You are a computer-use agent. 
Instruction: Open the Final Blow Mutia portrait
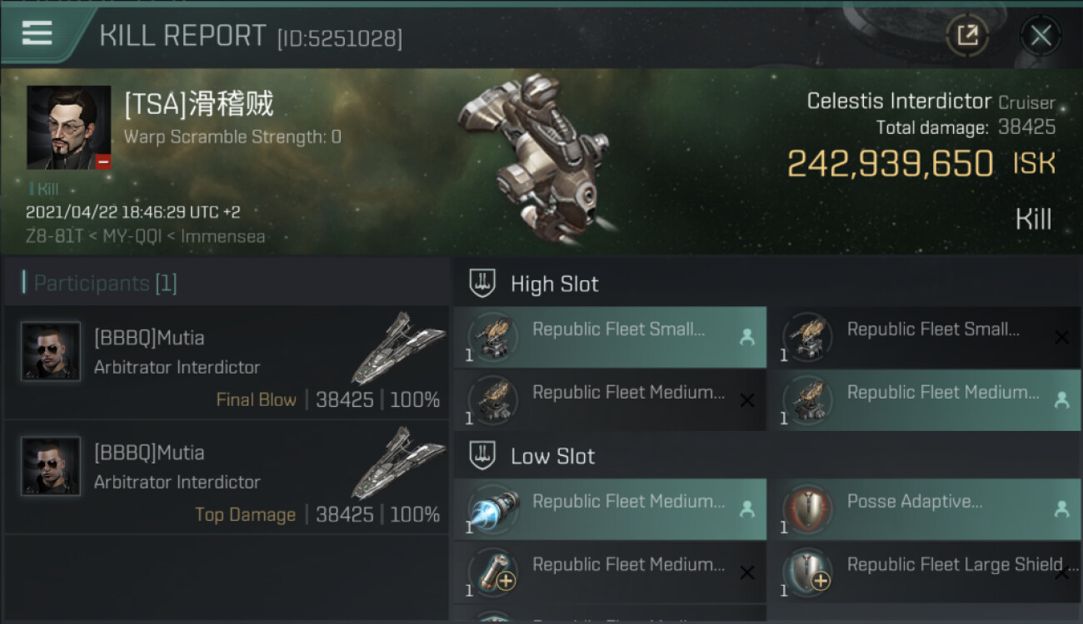point(51,351)
